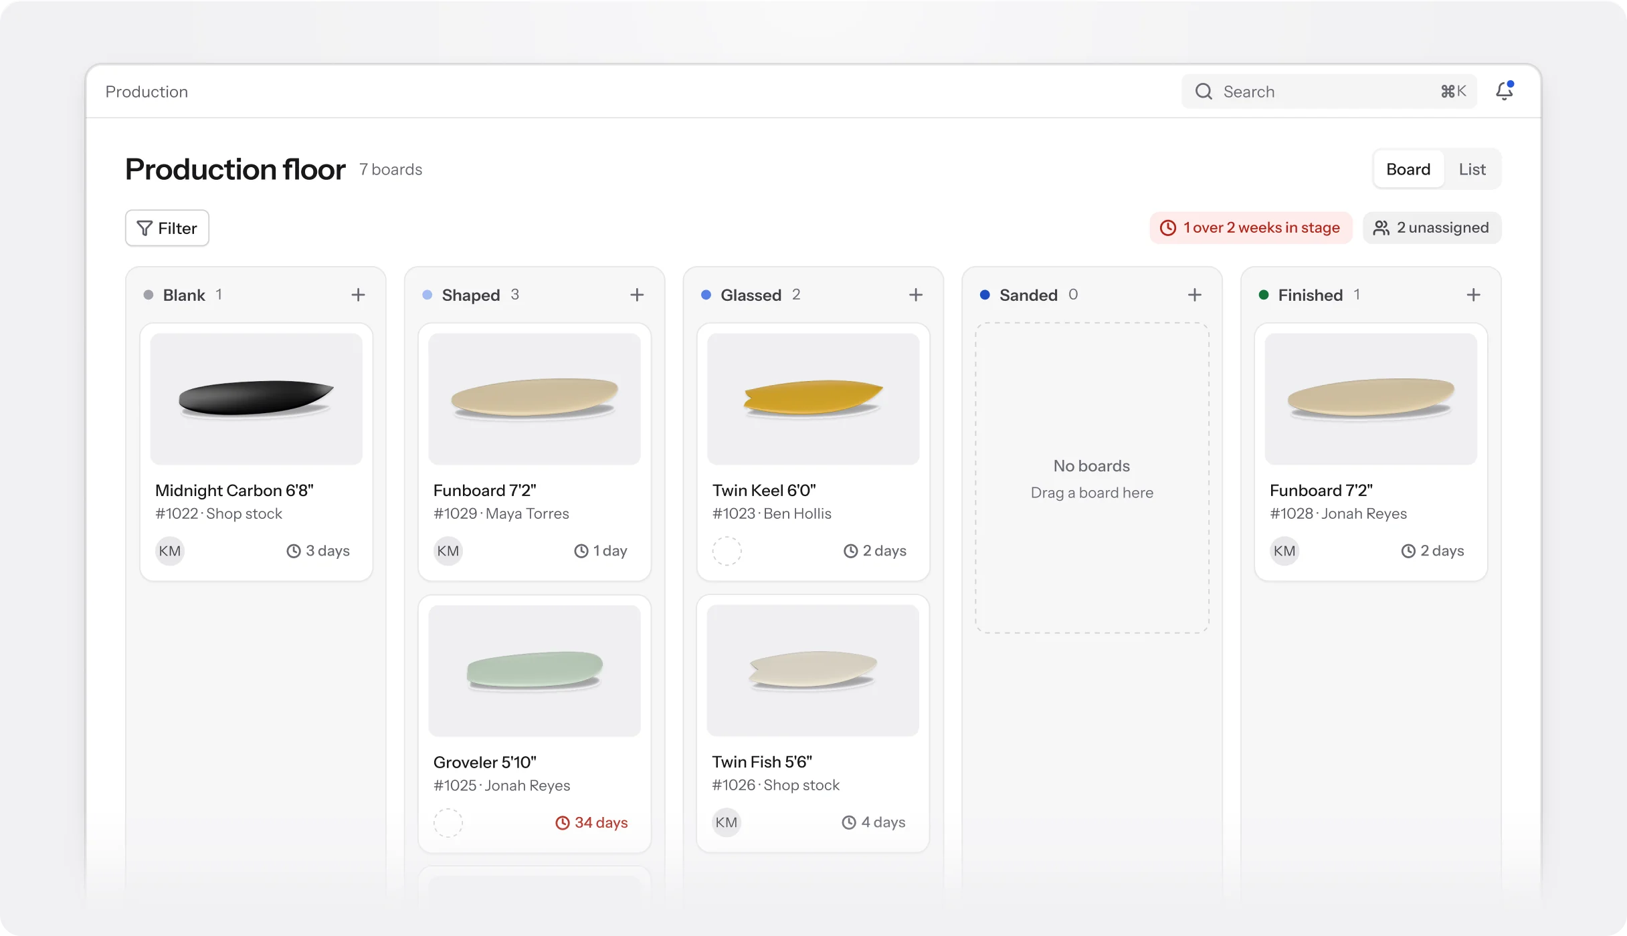Click the '#1026 · Shop stock' text
The width and height of the screenshot is (1627, 936).
tap(776, 785)
